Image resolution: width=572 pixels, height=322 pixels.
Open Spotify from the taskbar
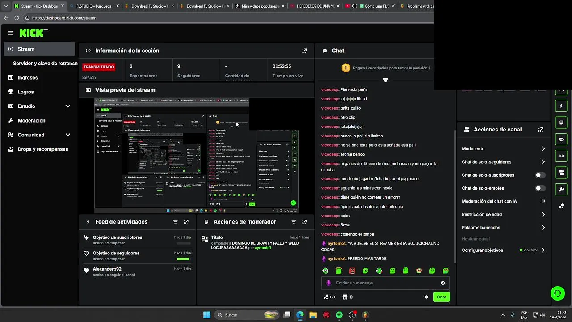coord(339,315)
